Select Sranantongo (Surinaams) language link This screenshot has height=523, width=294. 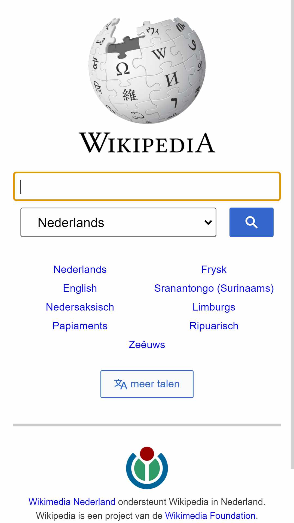coord(214,288)
